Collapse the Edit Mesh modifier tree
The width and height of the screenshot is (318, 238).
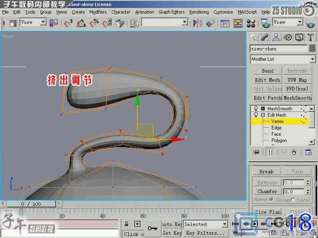263,115
